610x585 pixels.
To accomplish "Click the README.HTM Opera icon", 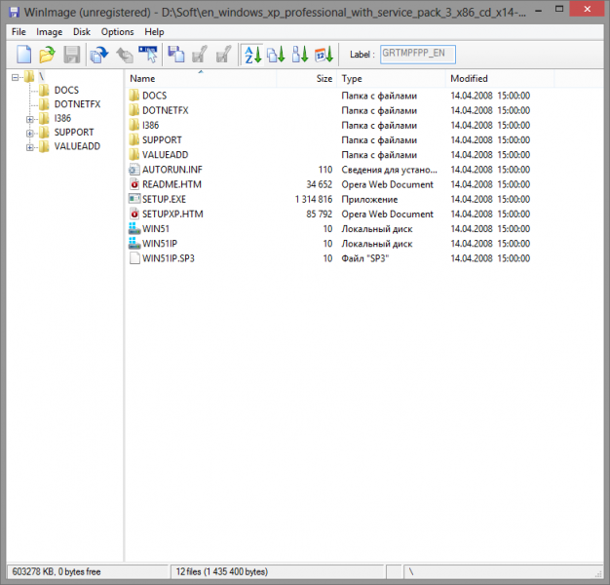I will pos(133,184).
